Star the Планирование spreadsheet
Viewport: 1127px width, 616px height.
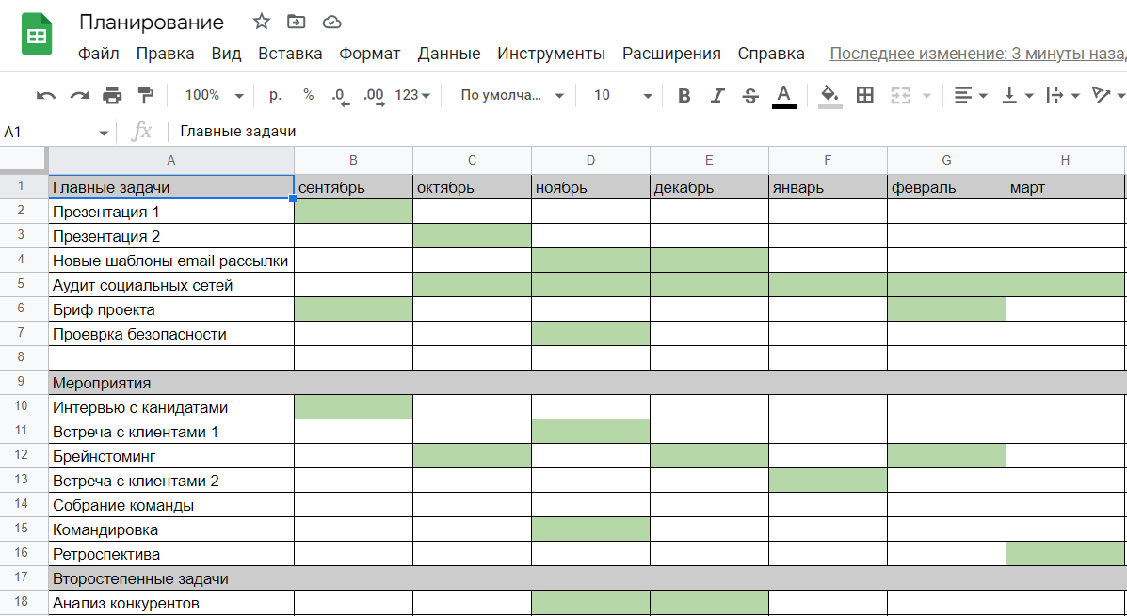click(261, 21)
